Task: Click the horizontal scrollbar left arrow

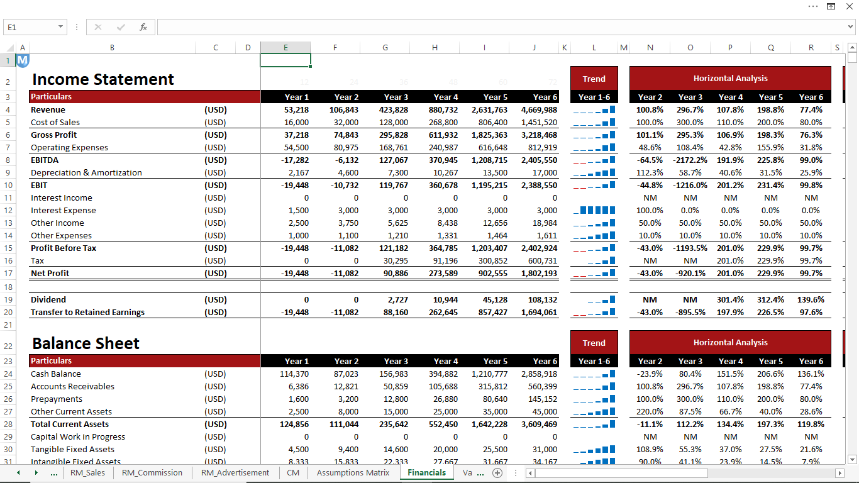Action: pos(530,473)
